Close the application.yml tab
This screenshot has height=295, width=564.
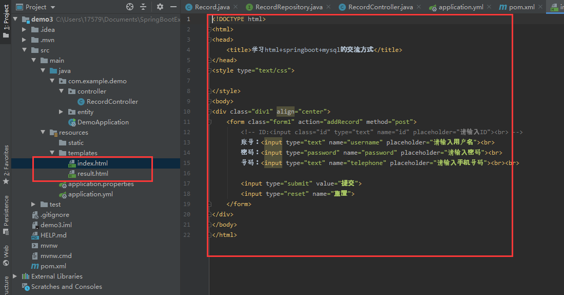click(x=489, y=7)
